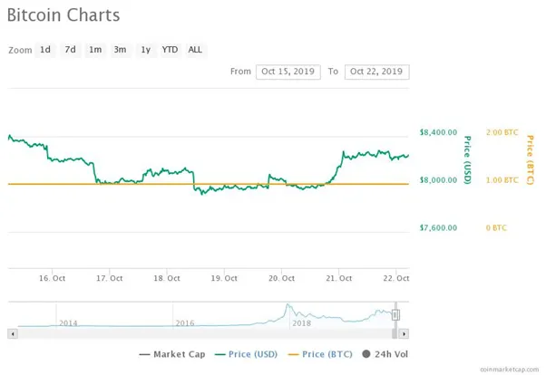Image resolution: width=546 pixels, height=375 pixels.
Task: Click the navigator range handle
Action: [395, 315]
